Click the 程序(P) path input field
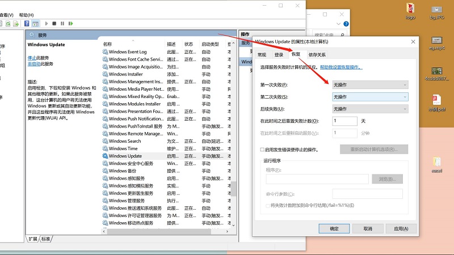Viewport: 454px width, 255px height. click(317, 179)
